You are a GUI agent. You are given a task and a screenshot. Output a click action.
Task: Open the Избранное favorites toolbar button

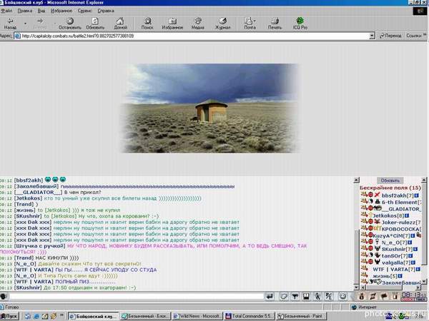pyautogui.click(x=172, y=24)
